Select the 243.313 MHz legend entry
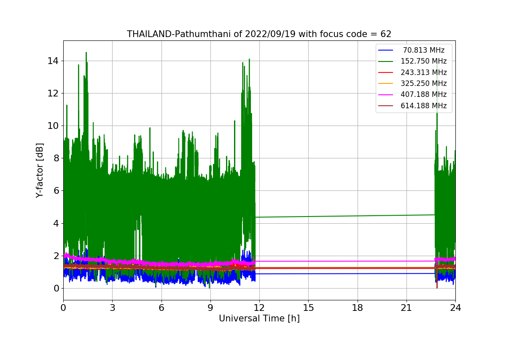Screen dimensions: 506x337 point(412,72)
